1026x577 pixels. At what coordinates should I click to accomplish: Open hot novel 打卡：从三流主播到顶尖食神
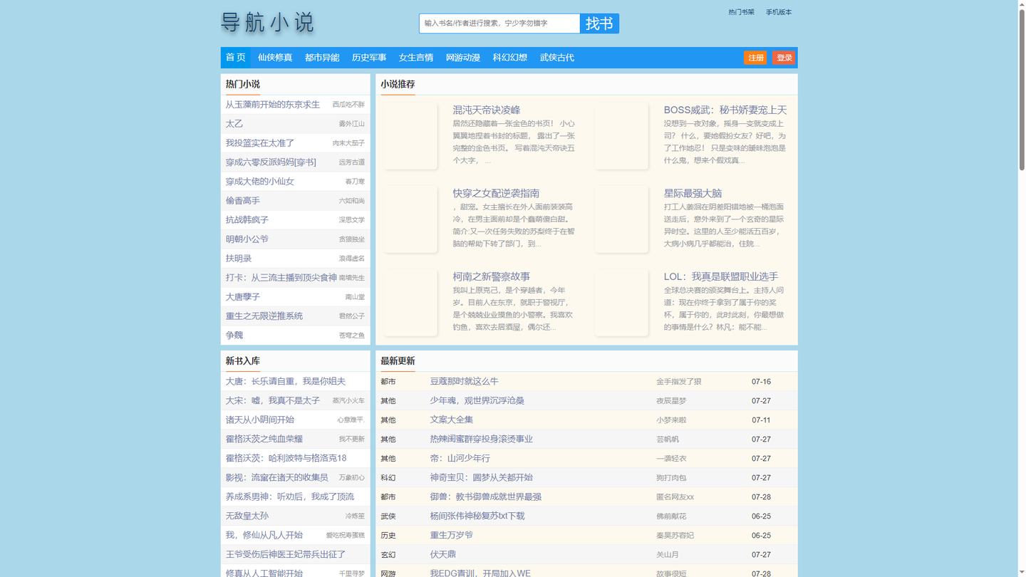(281, 278)
